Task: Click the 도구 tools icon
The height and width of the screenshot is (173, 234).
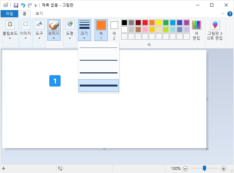Action: tap(39, 25)
